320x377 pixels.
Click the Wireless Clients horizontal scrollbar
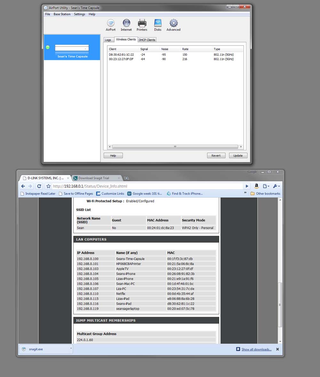(175, 147)
